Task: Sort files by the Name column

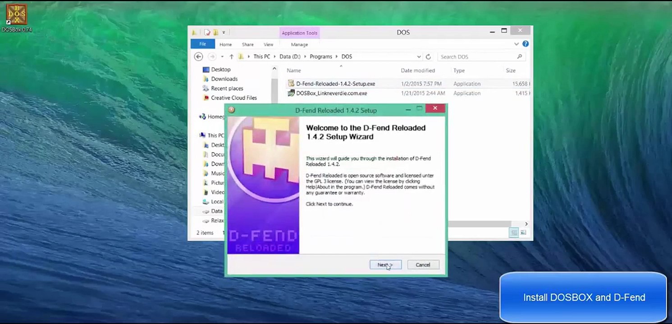Action: pos(294,71)
